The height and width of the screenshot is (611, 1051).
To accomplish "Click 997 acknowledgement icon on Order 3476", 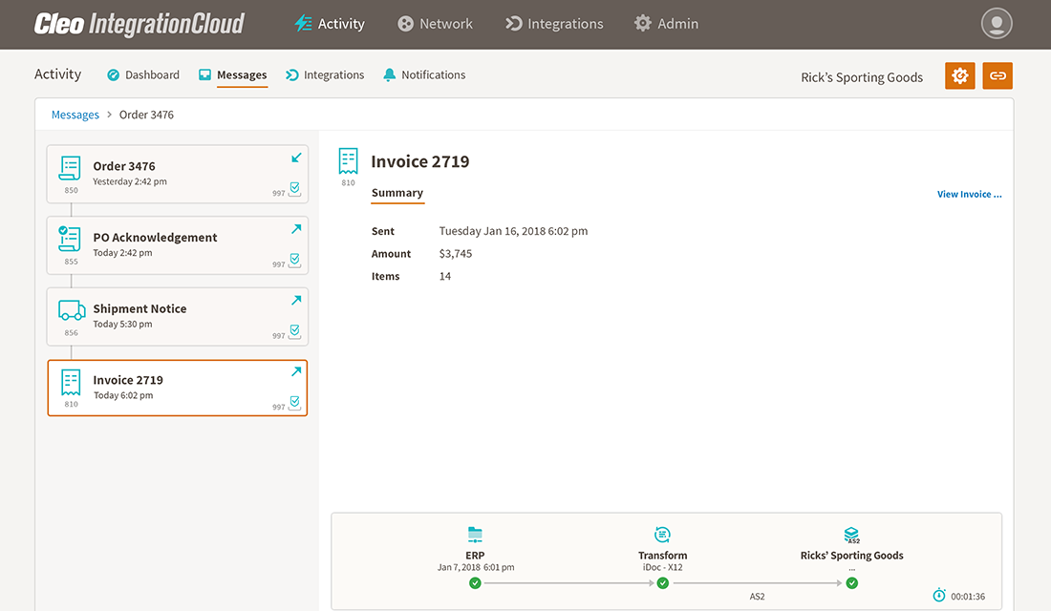I will [x=294, y=189].
